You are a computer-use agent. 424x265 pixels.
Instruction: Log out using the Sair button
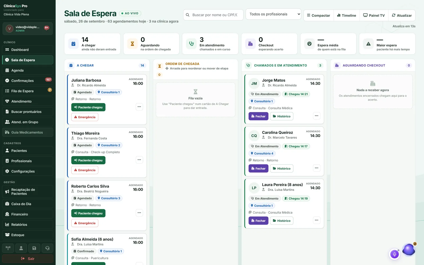(x=28, y=259)
